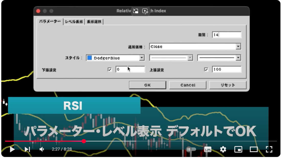The width and height of the screenshot is (282, 158).
Task: Click the 下限設定 value field showing 0
Action: (130, 69)
